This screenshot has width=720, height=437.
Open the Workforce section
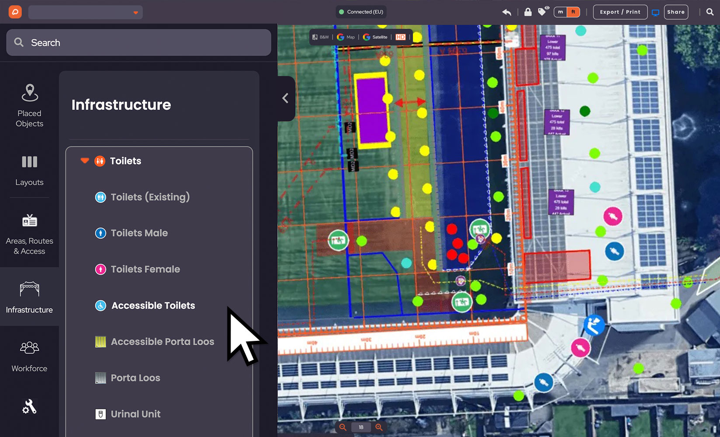click(29, 356)
